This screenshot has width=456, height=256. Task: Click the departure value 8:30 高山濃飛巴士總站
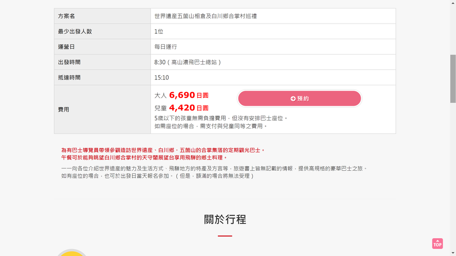point(187,62)
